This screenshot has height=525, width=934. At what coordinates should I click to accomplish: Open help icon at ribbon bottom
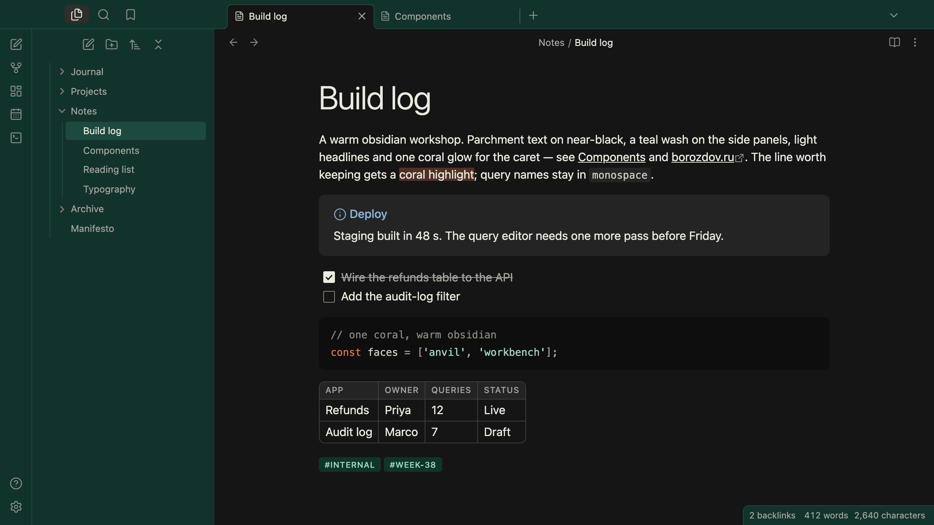tap(16, 483)
